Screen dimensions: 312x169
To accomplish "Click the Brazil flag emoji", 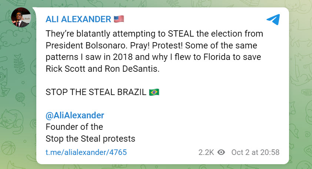I will pos(154,92).
